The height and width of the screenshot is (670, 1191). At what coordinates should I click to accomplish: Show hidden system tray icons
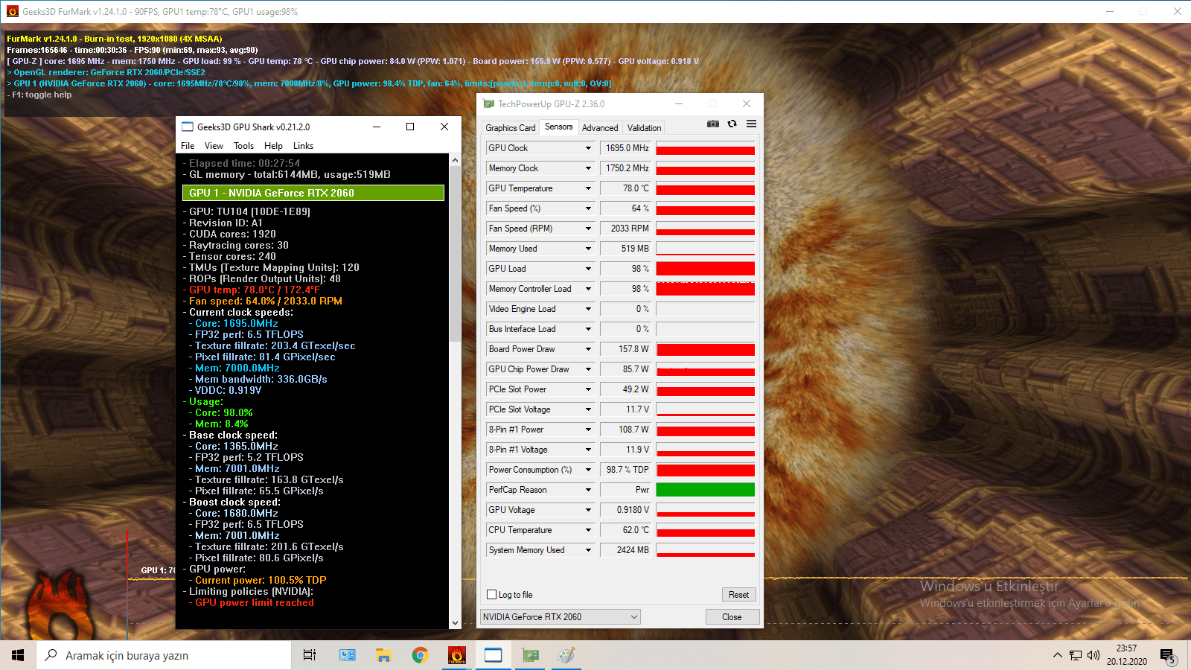(1057, 655)
